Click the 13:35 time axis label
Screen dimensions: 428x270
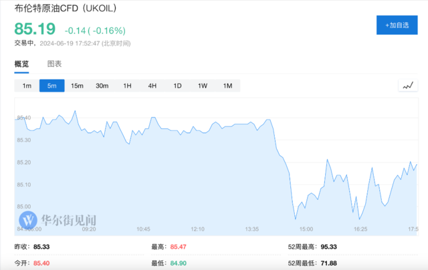click(x=253, y=229)
